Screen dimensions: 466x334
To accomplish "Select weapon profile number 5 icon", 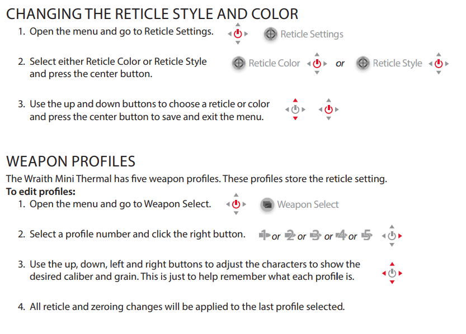I will coord(367,235).
